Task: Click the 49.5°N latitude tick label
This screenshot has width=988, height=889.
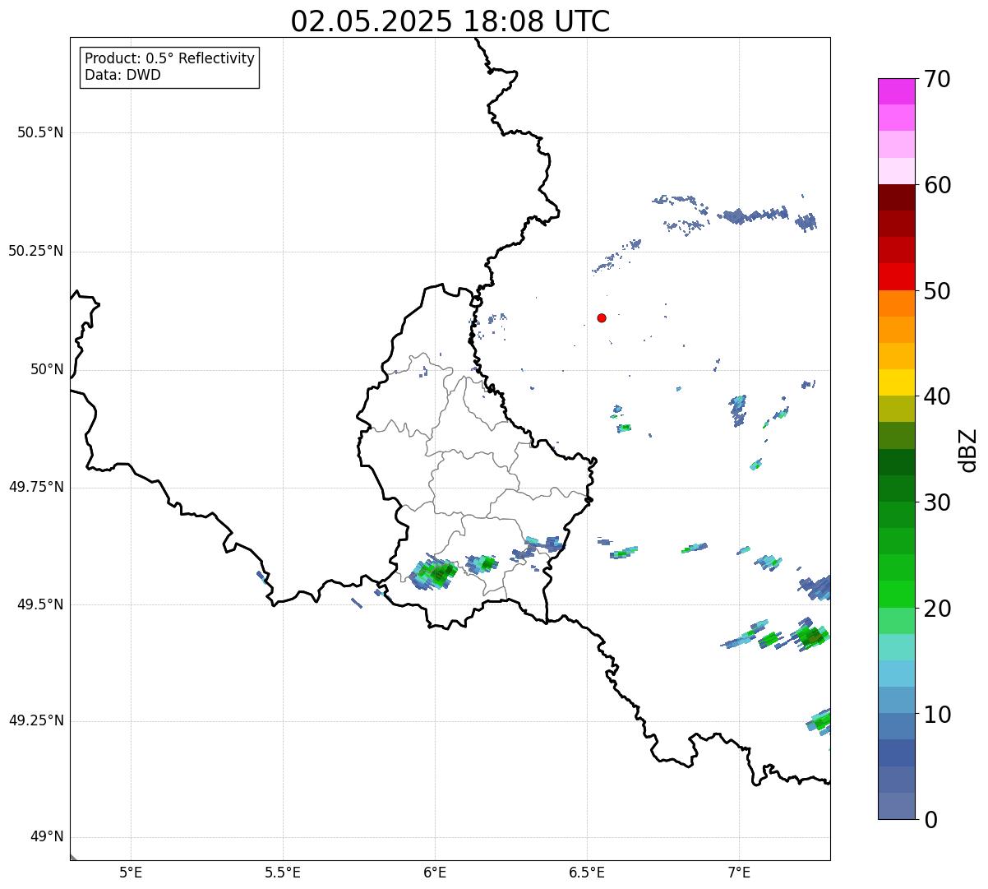Action: [40, 604]
